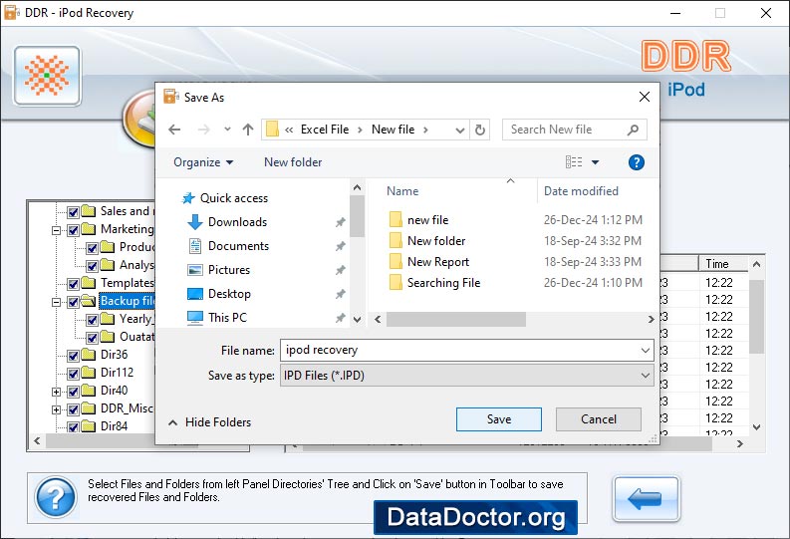Uncheck the Yearly folder checkbox

point(92,320)
